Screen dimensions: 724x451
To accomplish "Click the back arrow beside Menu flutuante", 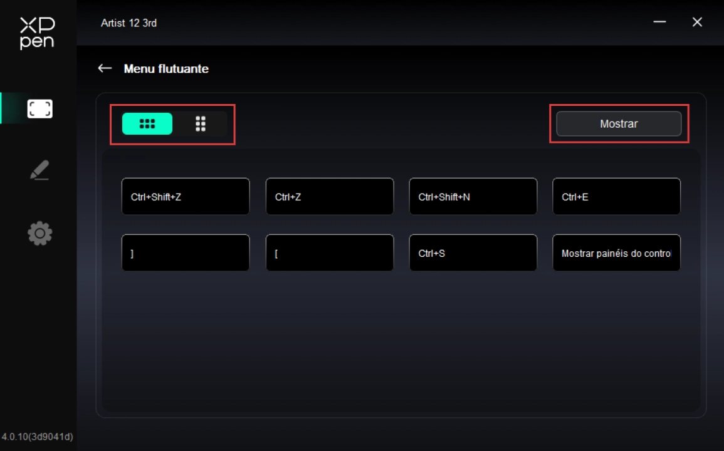I will (105, 68).
